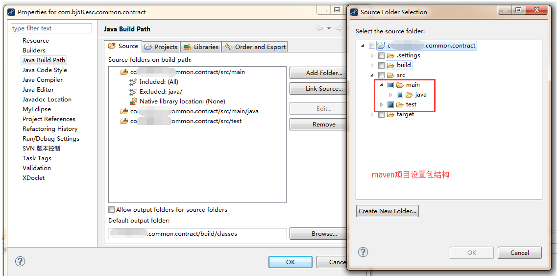Toggle the project root checkbox
Screen dimensions: 558x276
pos(372,46)
